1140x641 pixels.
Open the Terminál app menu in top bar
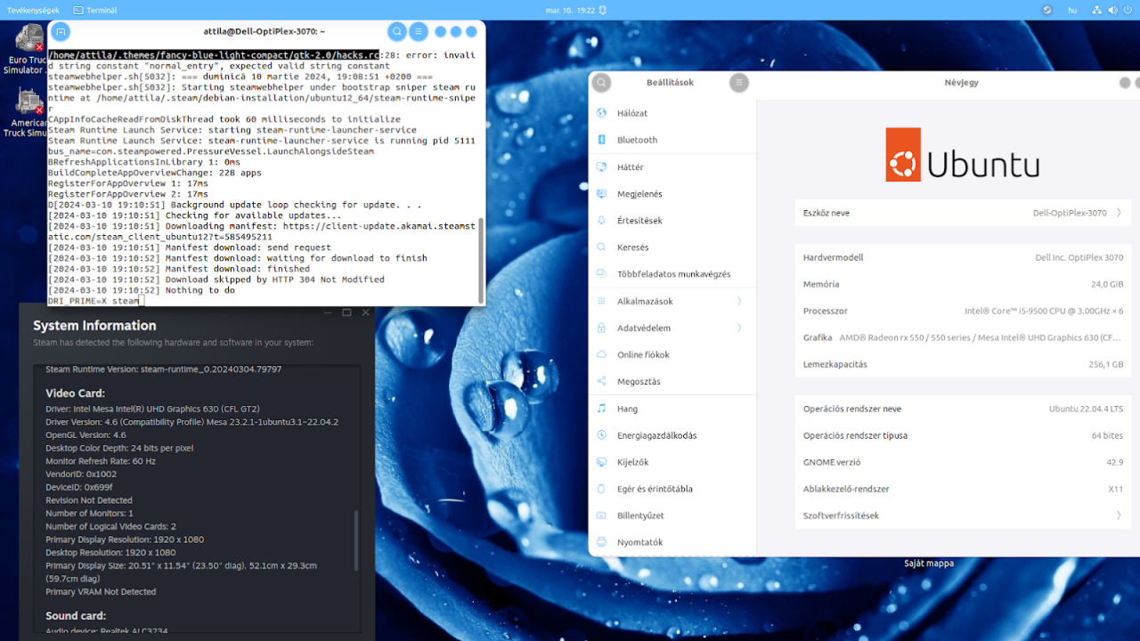(x=94, y=10)
